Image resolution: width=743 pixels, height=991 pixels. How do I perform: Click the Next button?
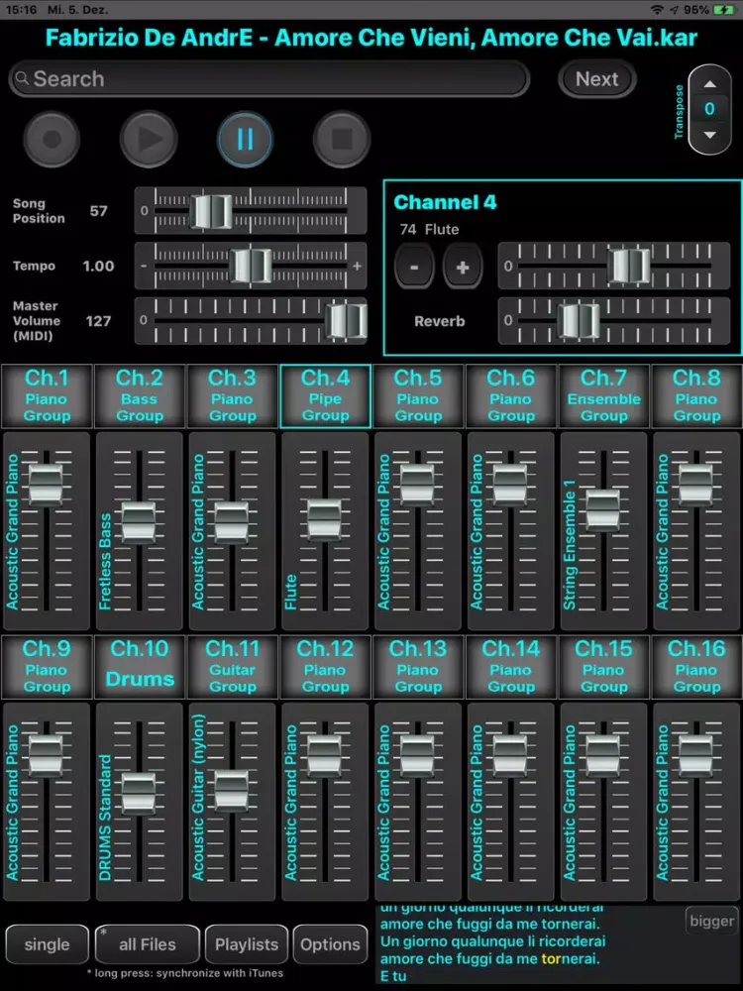coord(597,79)
